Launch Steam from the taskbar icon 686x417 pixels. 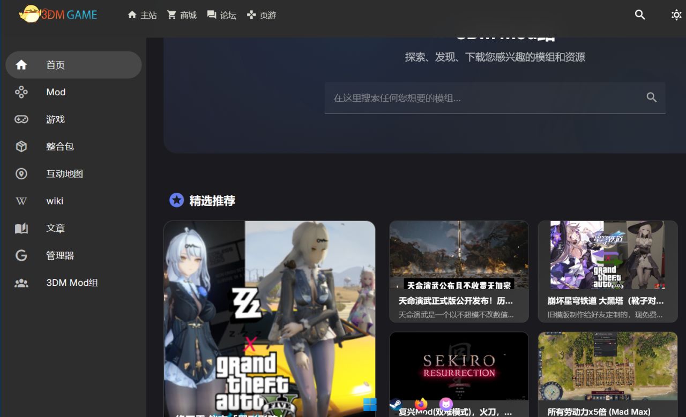pyautogui.click(x=395, y=404)
